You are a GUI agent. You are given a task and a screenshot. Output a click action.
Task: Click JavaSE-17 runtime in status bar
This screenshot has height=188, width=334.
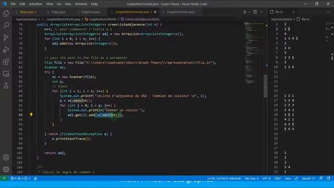308,178
